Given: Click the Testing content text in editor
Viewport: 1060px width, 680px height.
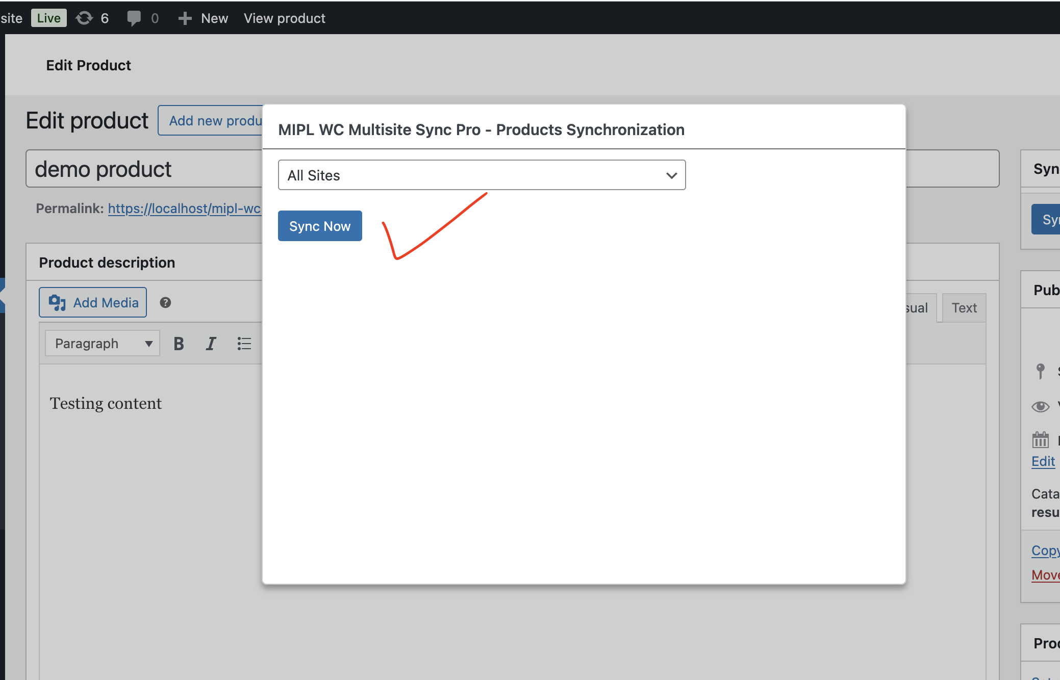Looking at the screenshot, I should point(106,403).
